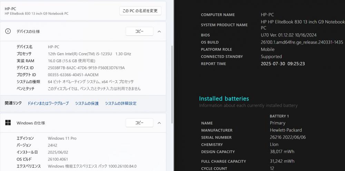This screenshot has height=171, width=345.
Task: Select the serial number 26216 2022/06/06
Action: pyautogui.click(x=288, y=137)
